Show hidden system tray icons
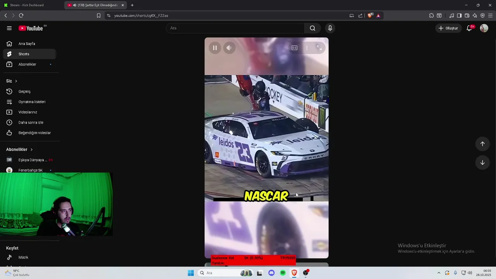 439,273
